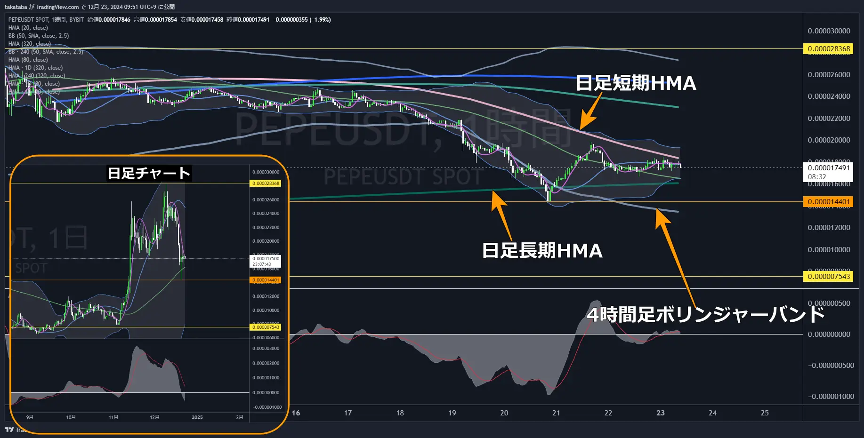864x438 pixels.
Task: Click 2月 on the inset time axis
Action: [239, 417]
